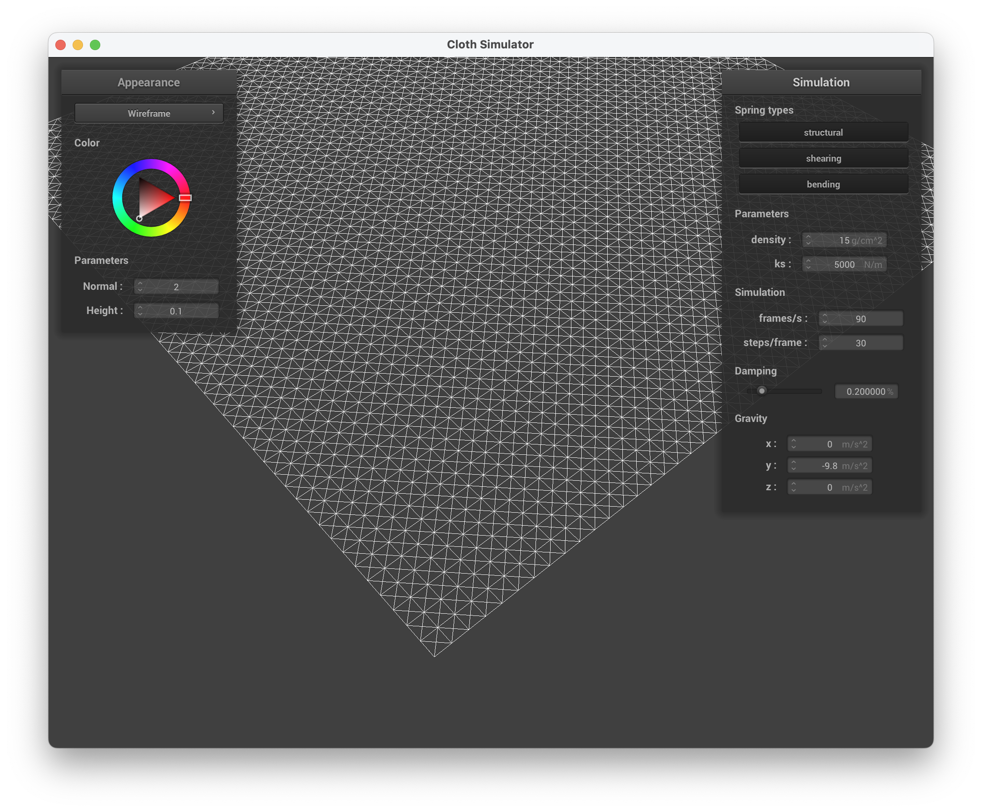Click the steps/frame stepper arrows
Screen dimensions: 982x812
tap(824, 343)
